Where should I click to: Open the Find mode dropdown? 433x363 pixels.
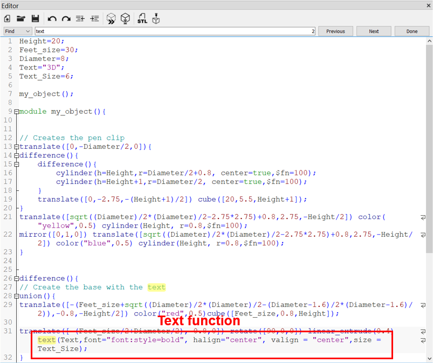17,31
